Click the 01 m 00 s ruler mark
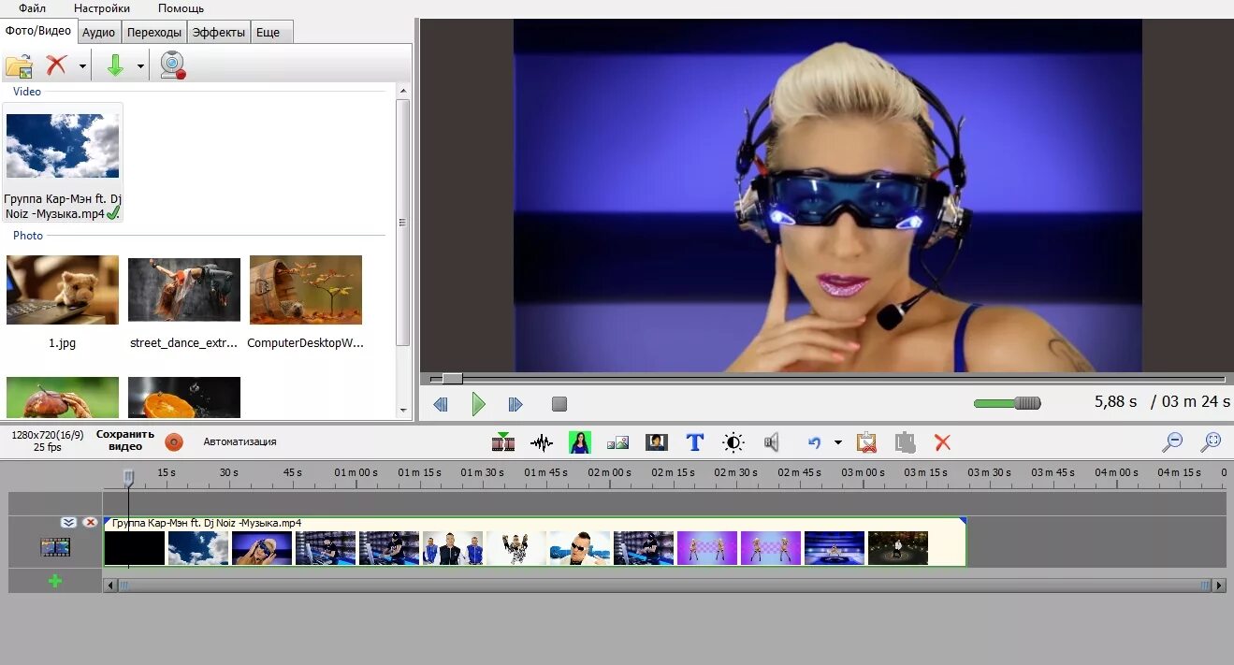This screenshot has height=665, width=1234. pos(356,473)
